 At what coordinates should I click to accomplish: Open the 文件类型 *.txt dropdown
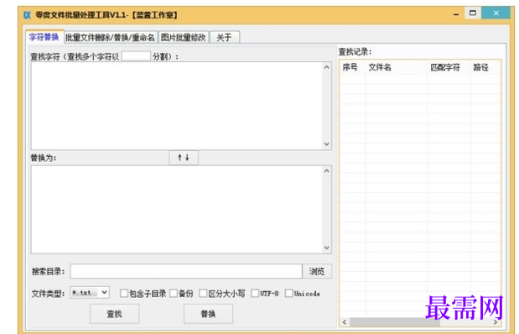coord(90,293)
